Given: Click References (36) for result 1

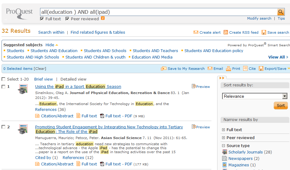Looking at the screenshot, I should click(x=50, y=109).
